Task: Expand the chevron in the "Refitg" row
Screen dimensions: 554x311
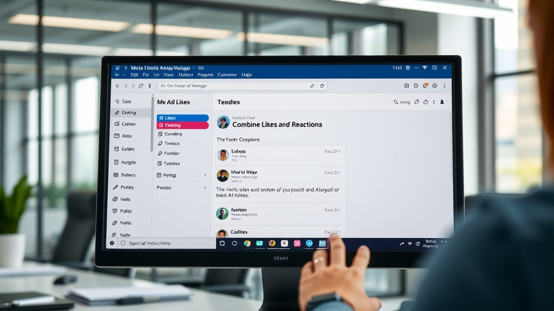Action: point(205,175)
